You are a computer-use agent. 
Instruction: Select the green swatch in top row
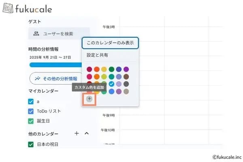pyautogui.click(x=111, y=69)
